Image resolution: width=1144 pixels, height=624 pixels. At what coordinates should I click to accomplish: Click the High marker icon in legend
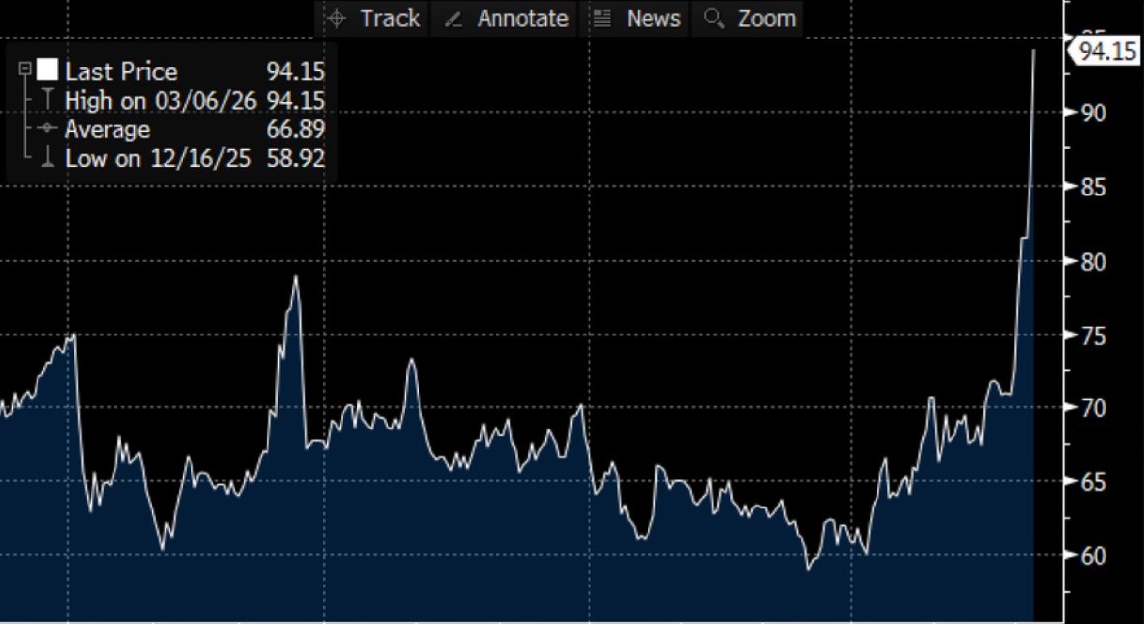click(x=45, y=100)
